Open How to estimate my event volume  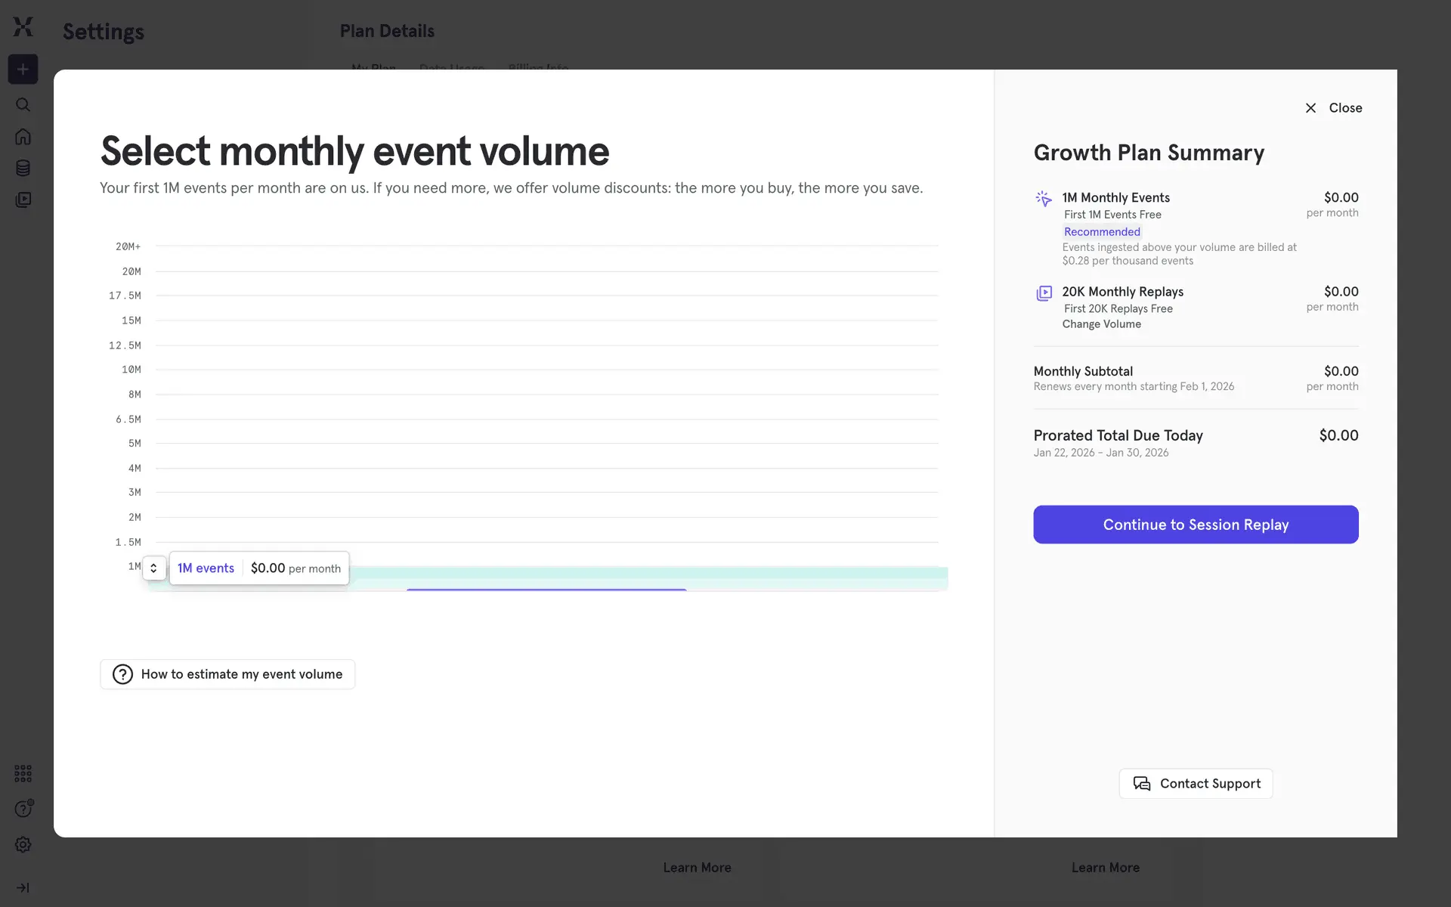(227, 674)
